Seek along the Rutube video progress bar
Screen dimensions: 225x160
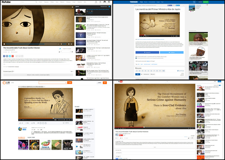[x=31, y=44]
